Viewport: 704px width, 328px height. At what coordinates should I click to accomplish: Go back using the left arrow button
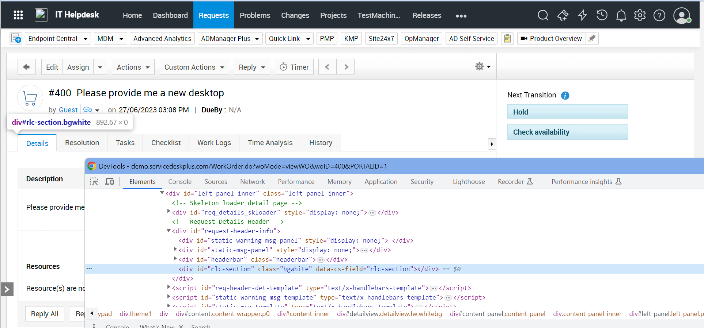click(26, 67)
